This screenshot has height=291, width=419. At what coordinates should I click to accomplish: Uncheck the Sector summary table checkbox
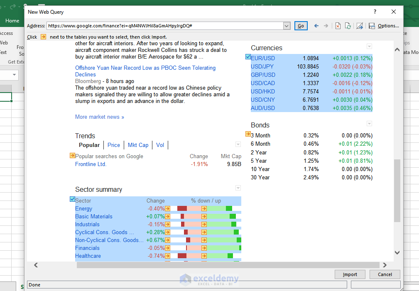coord(72,199)
